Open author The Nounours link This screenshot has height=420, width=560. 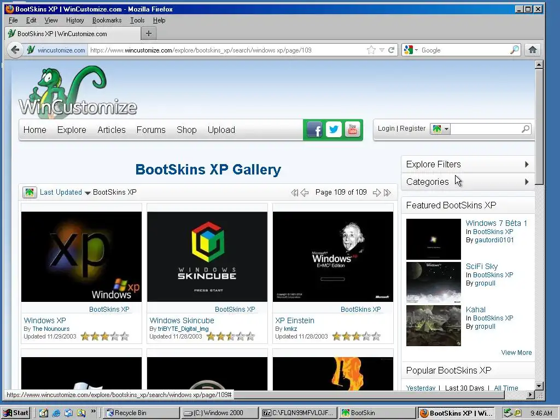(51, 329)
